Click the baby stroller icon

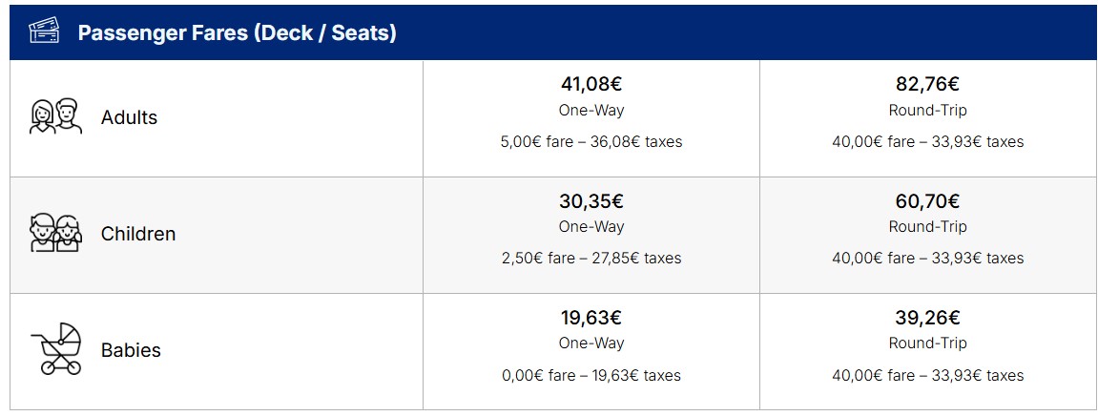[x=56, y=349]
